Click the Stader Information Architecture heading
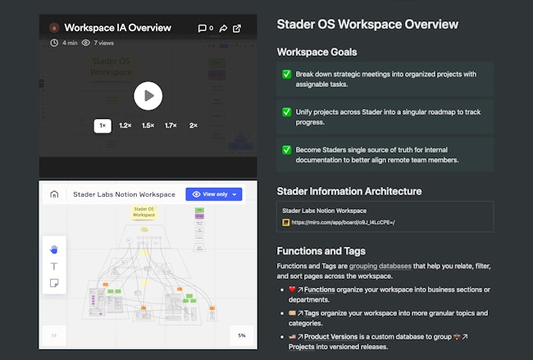Viewport: 533px width, 360px height. [349, 191]
